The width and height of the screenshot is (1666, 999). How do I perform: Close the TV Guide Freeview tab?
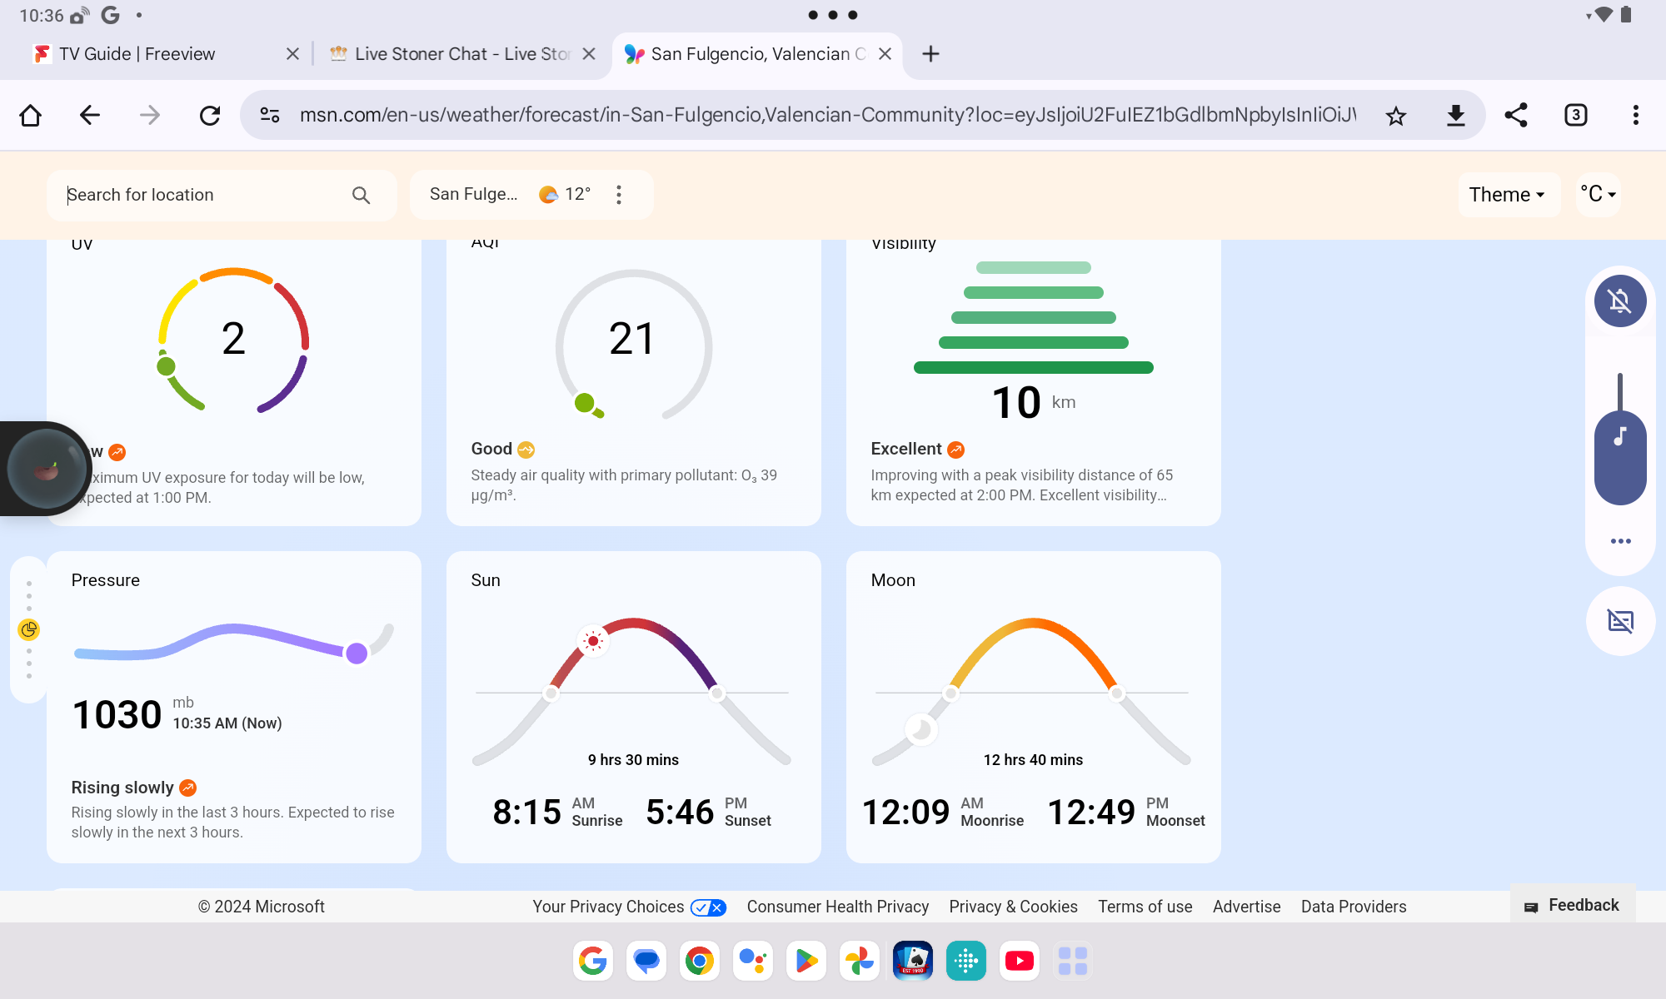[292, 54]
